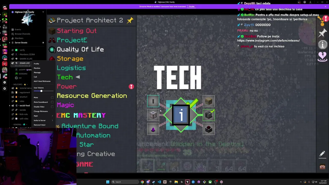Screen dimensions: 329x185
Task: Select the machine casing quest node
Action: pyautogui.click(x=153, y=115)
